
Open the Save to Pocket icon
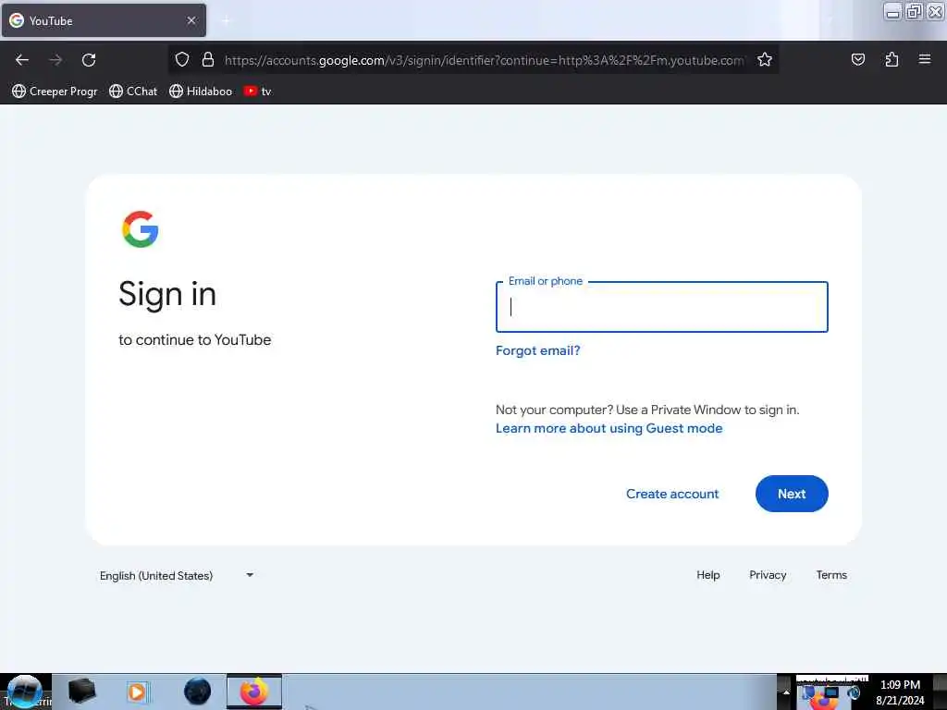[857, 59]
